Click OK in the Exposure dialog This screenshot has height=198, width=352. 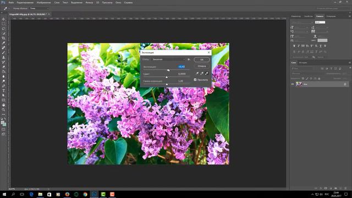click(202, 59)
